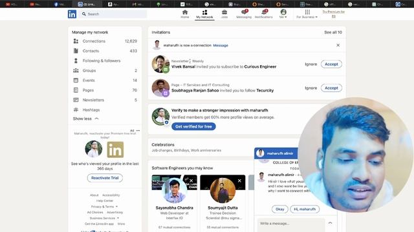Send the Hi, maharufh quick reply
Image resolution: width=414 pixels, height=232 pixels.
(x=305, y=209)
